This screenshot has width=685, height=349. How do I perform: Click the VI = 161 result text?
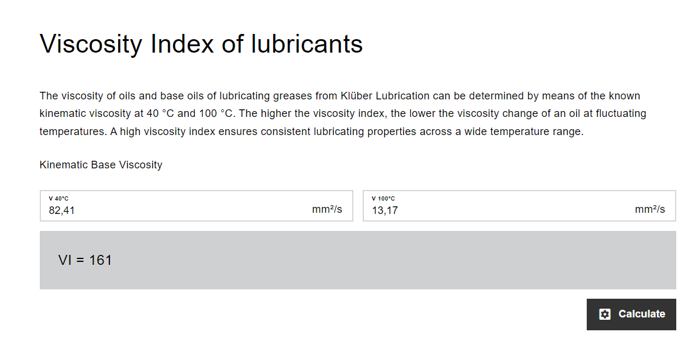(x=85, y=260)
